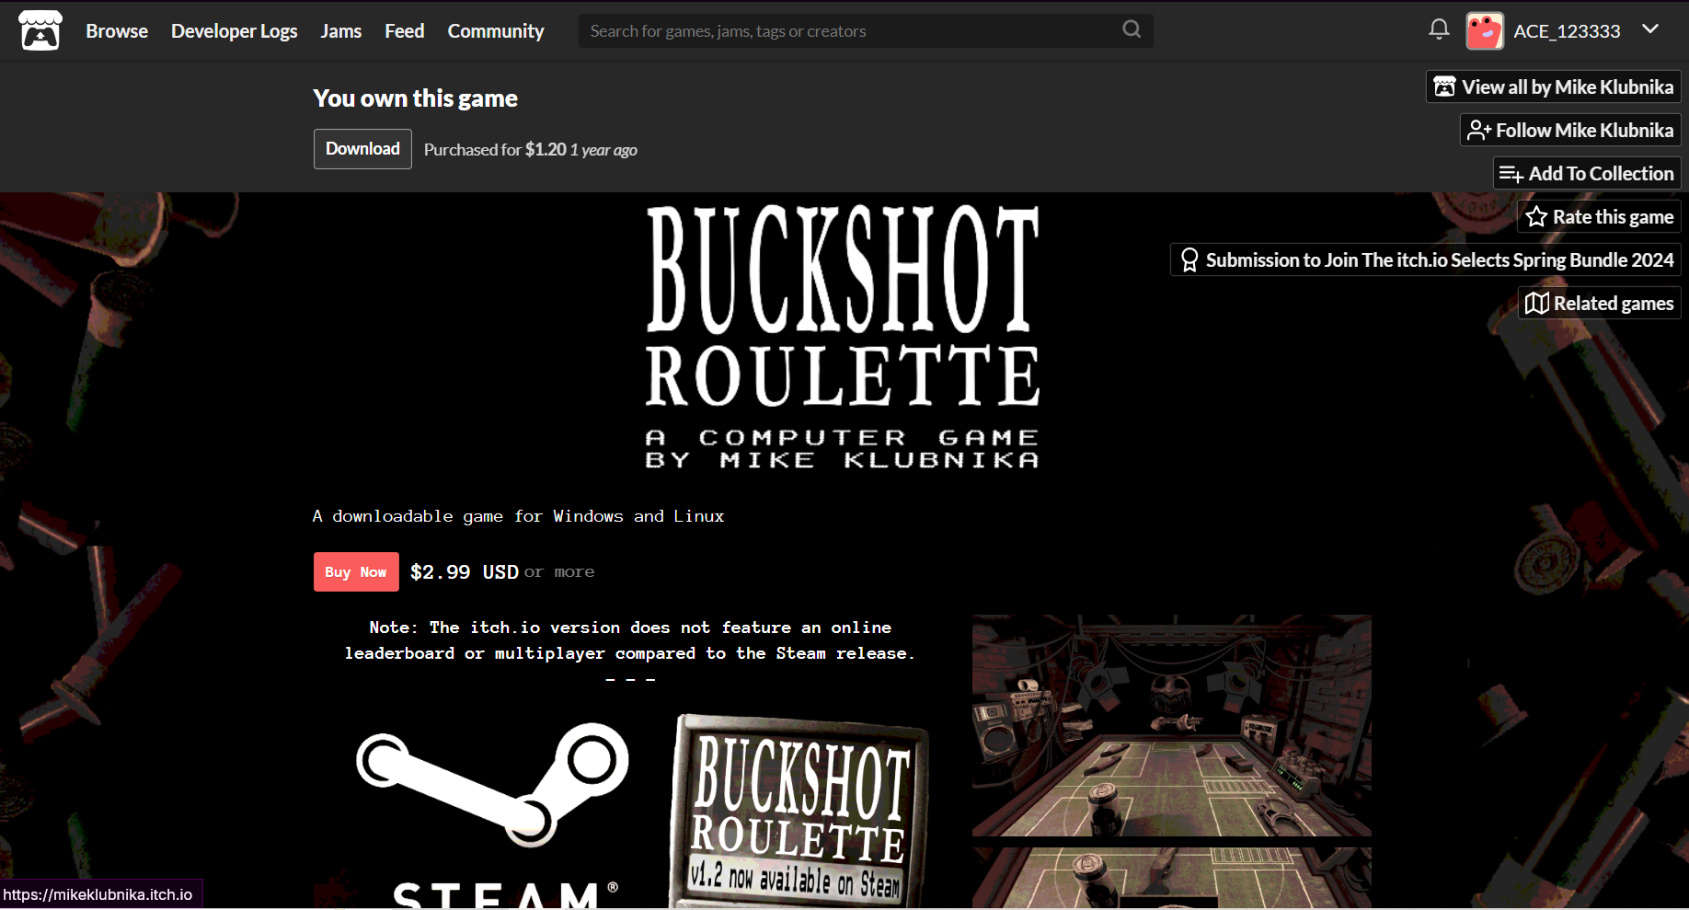Expand the account dropdown arrow

1650,29
